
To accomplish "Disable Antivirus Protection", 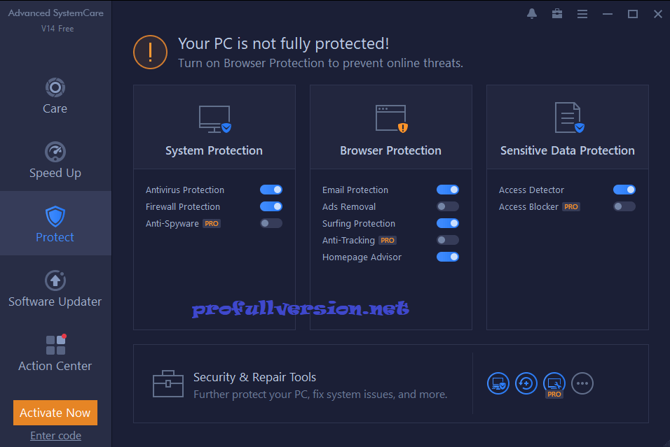I will coord(271,190).
